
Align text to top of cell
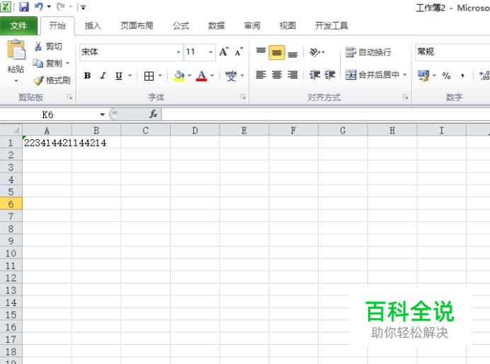click(261, 52)
